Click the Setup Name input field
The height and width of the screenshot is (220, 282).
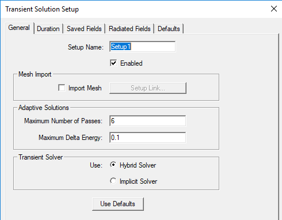142,47
